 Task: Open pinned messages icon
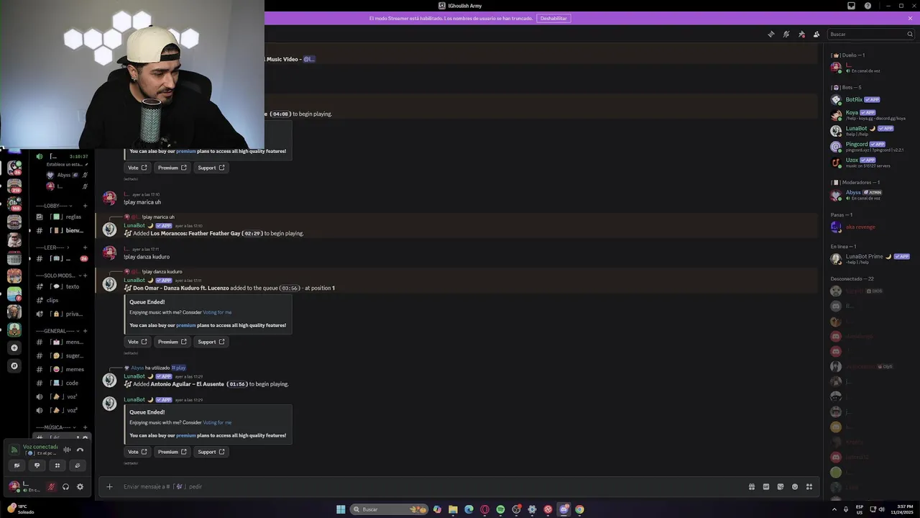coord(801,34)
